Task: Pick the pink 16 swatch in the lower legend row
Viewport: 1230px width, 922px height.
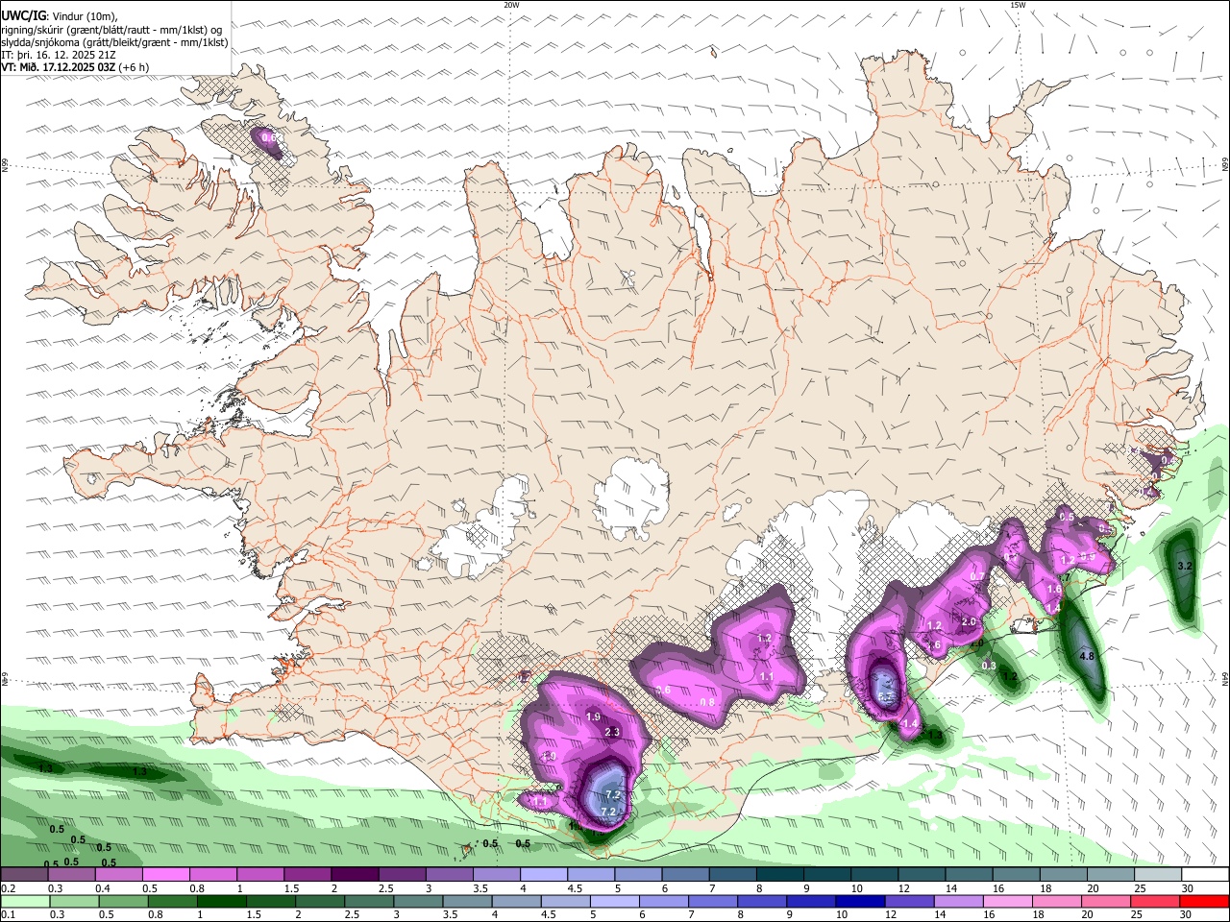Action: click(x=1007, y=901)
